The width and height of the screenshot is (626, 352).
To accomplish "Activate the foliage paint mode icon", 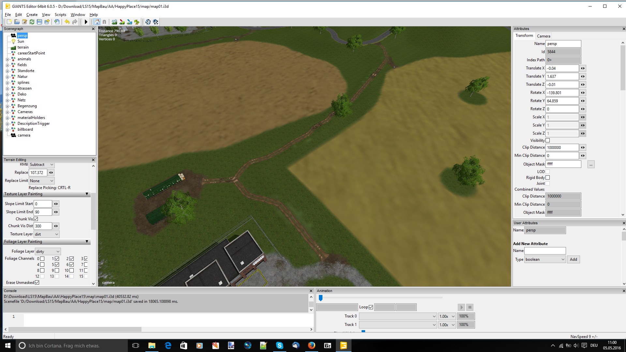I will (x=137, y=22).
